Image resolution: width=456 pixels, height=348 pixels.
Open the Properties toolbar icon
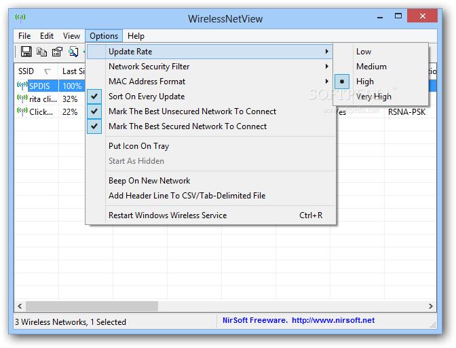coord(57,52)
